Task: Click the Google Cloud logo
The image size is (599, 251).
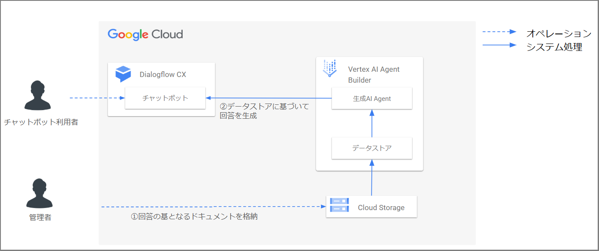Action: pyautogui.click(x=145, y=34)
